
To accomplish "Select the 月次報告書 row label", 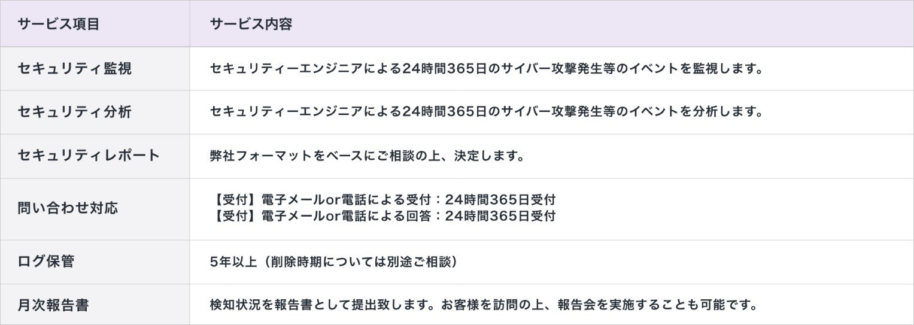I will click(53, 305).
